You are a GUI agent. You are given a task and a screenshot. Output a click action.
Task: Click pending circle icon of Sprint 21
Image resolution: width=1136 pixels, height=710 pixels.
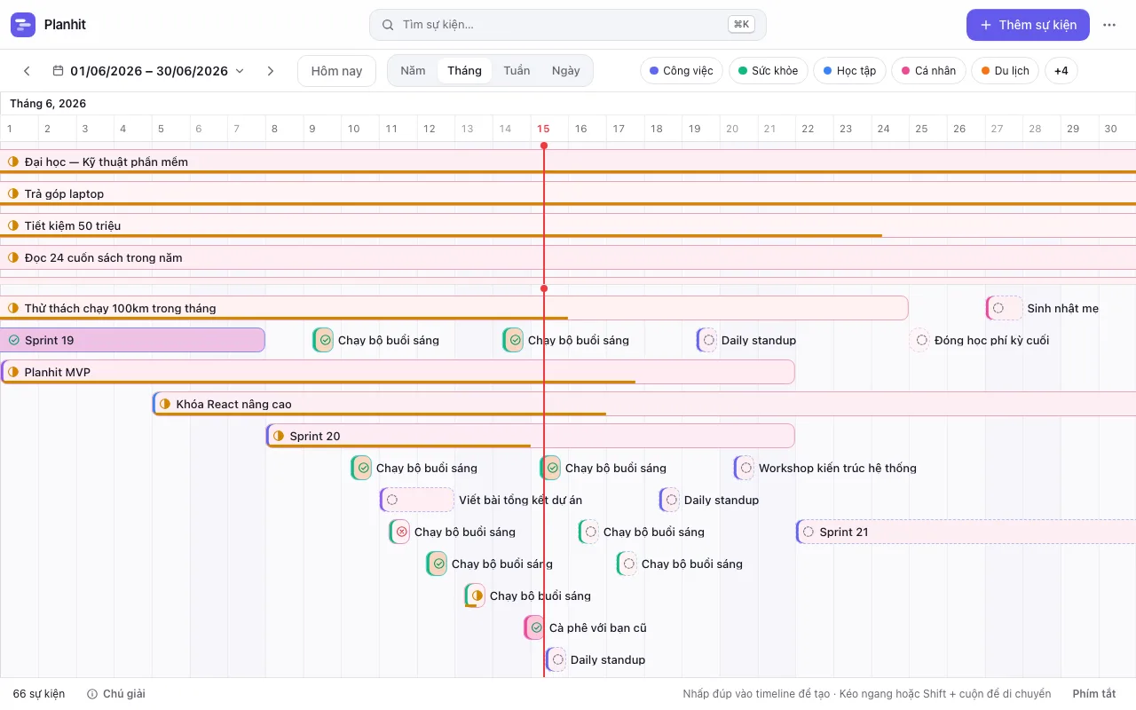pyautogui.click(x=808, y=532)
